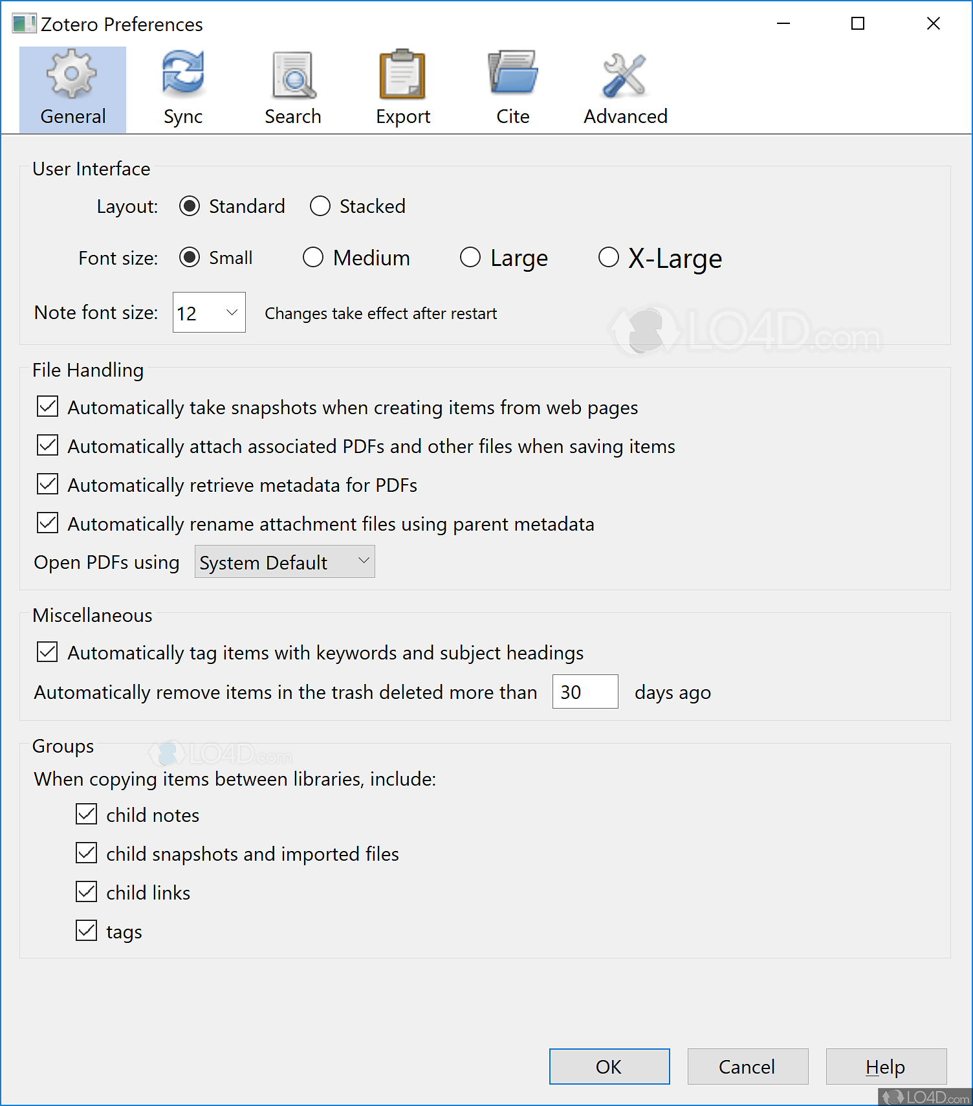This screenshot has height=1106, width=973.
Task: Switch to the Search tab label
Action: tap(293, 116)
